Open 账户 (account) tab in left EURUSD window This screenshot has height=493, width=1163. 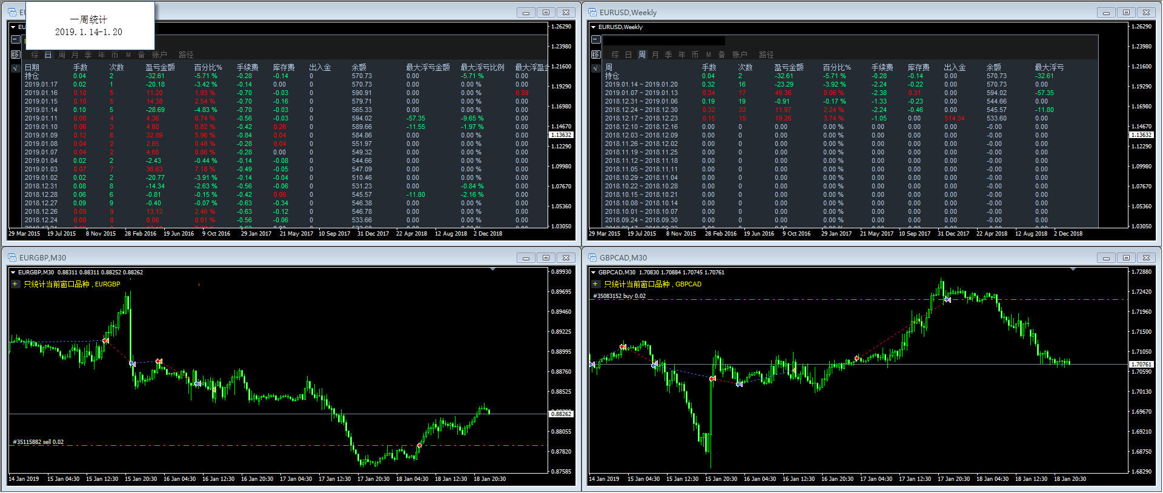pyautogui.click(x=160, y=55)
